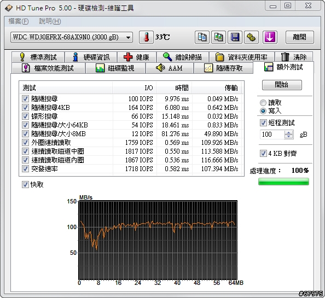Click the copy screenshot to clipboard icon
Screen dimensions: 325x298
click(x=218, y=37)
